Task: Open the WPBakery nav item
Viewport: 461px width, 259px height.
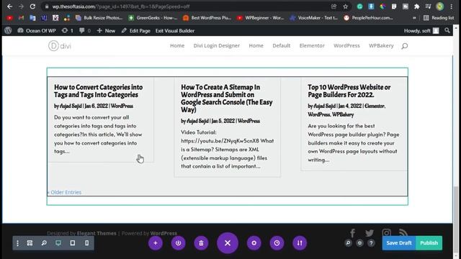Action: (x=381, y=45)
